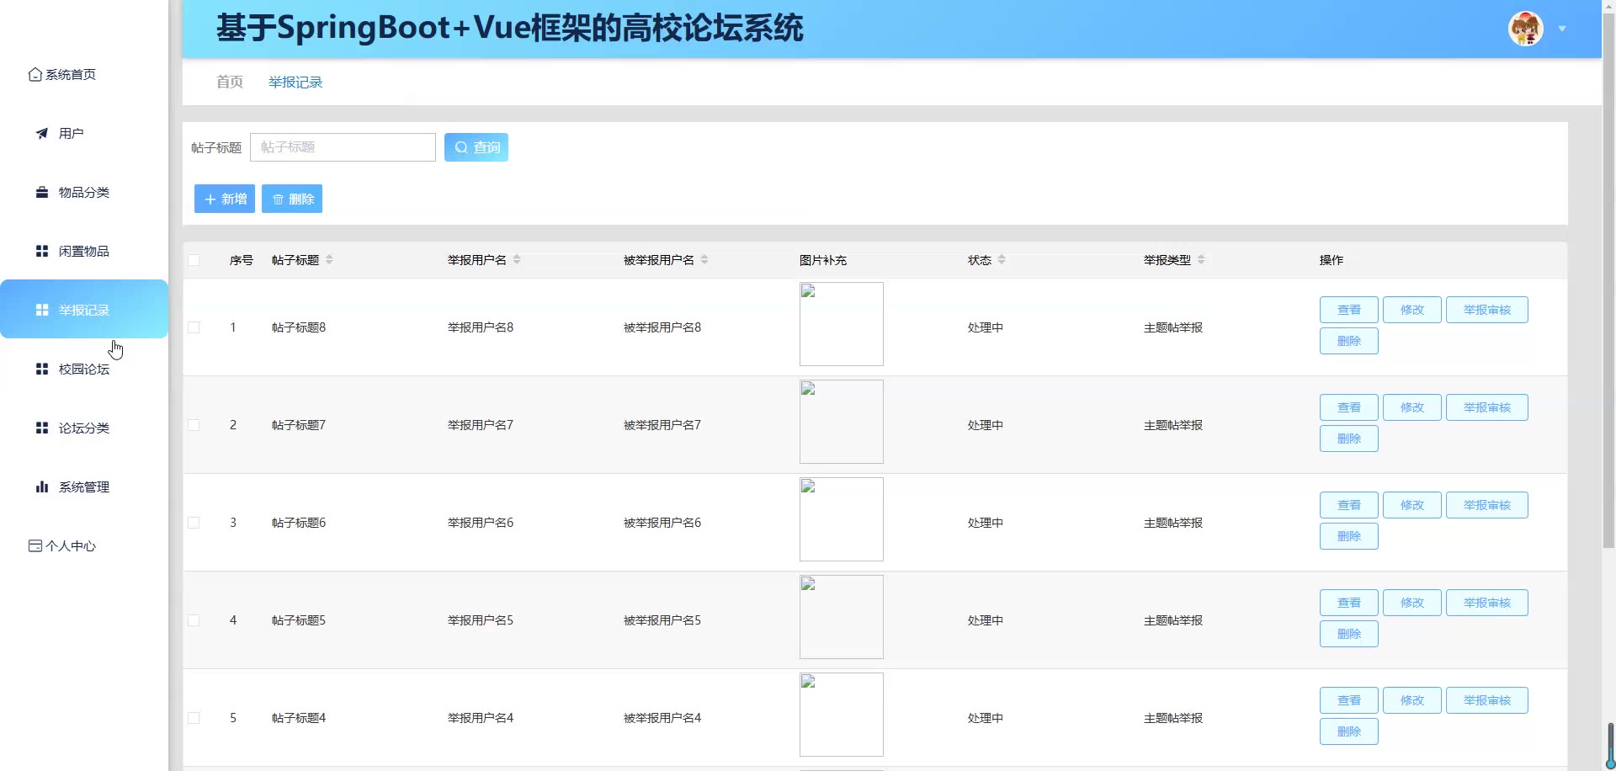Click 修改 for 帖子标题5 row
This screenshot has width=1616, height=771.
[x=1412, y=603]
